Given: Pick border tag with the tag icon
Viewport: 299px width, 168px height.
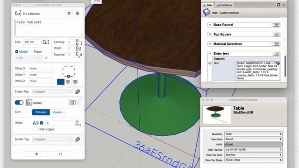Looking at the screenshot, I should [x=78, y=139].
